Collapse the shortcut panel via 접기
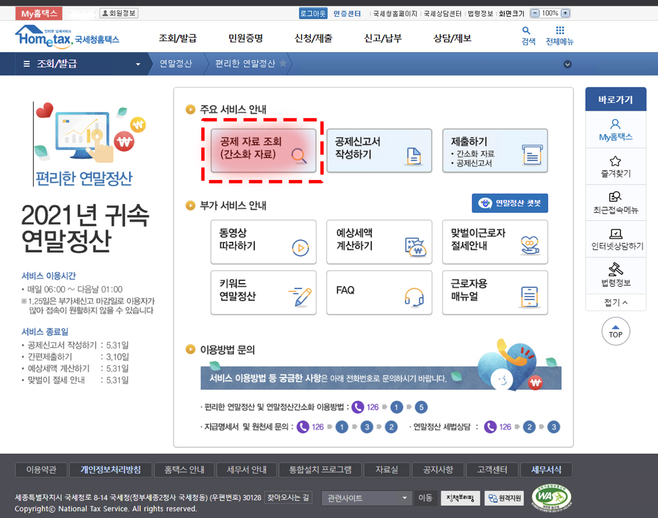 tap(616, 302)
